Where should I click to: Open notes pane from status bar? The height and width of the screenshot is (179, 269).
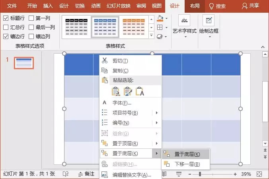point(86,174)
